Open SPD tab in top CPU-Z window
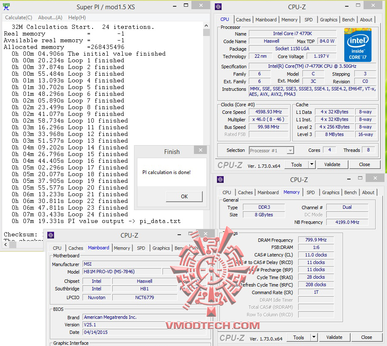The image size is (387, 346). [x=308, y=20]
